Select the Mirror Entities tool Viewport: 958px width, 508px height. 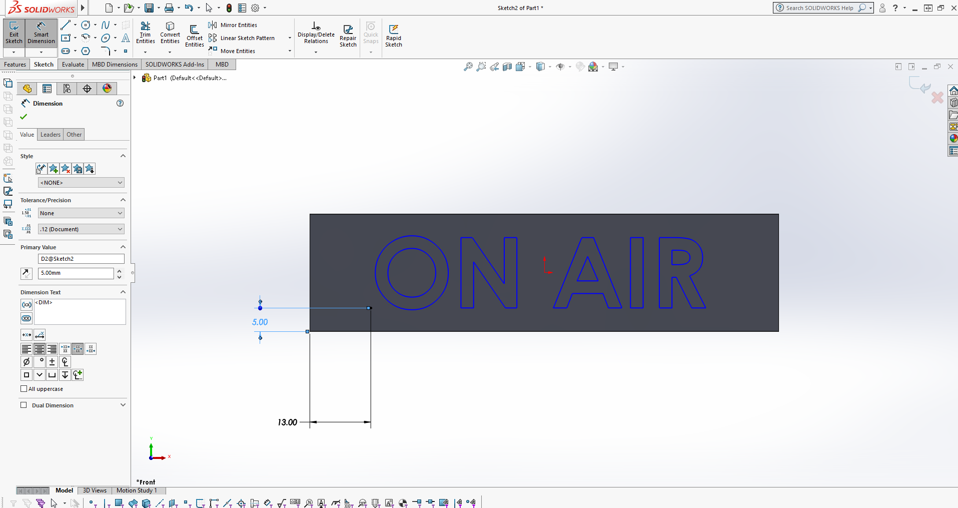238,25
